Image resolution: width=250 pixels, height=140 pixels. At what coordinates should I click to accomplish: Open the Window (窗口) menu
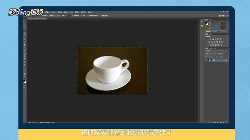point(83,12)
